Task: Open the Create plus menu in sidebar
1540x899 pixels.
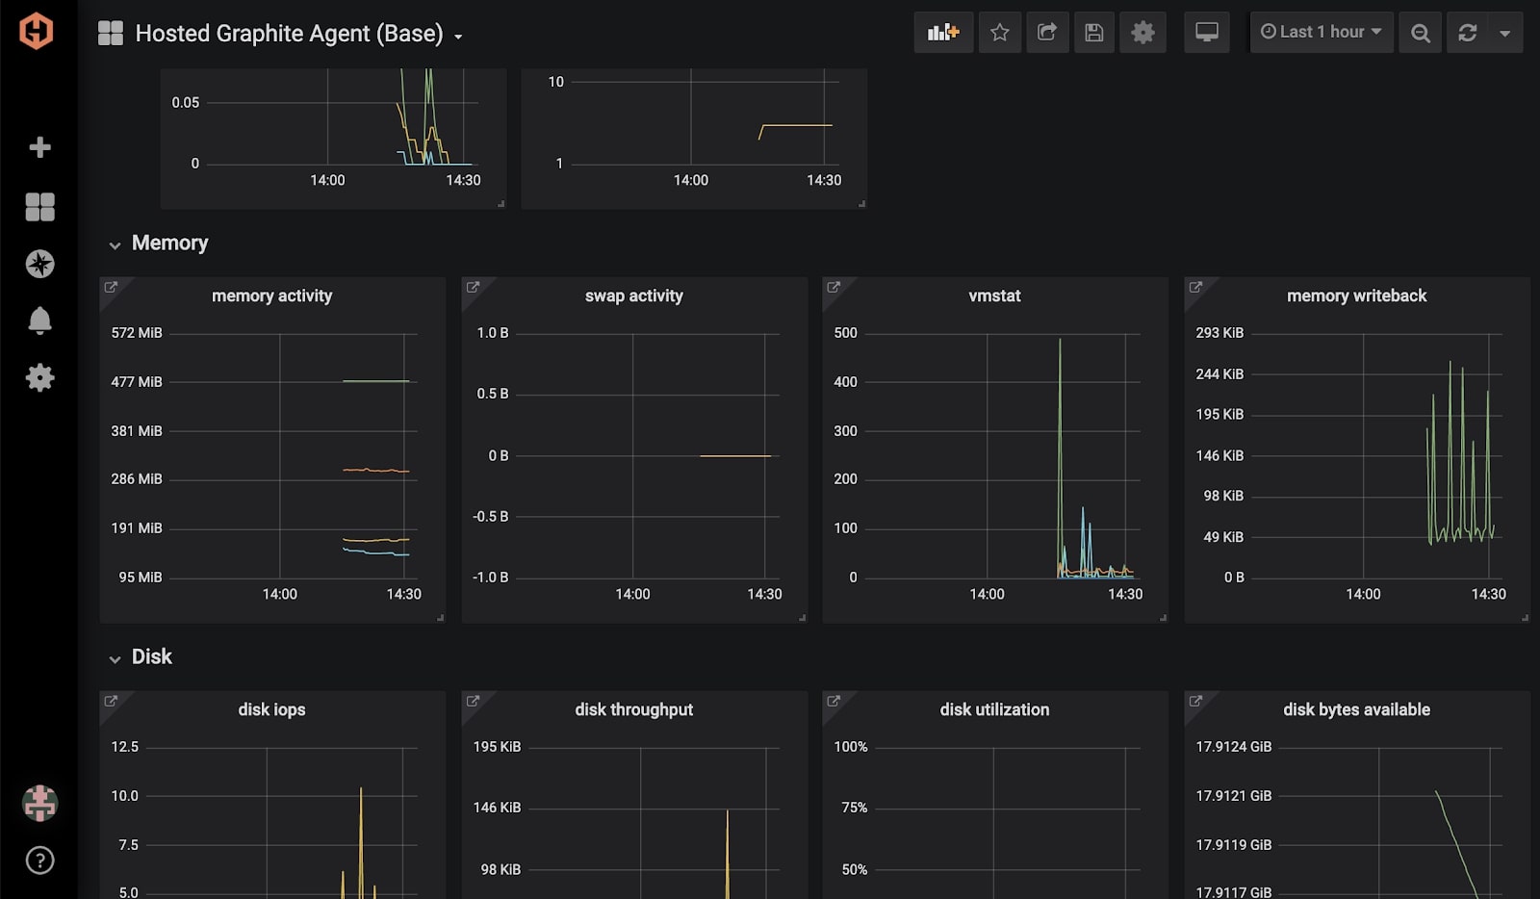Action: [39, 147]
